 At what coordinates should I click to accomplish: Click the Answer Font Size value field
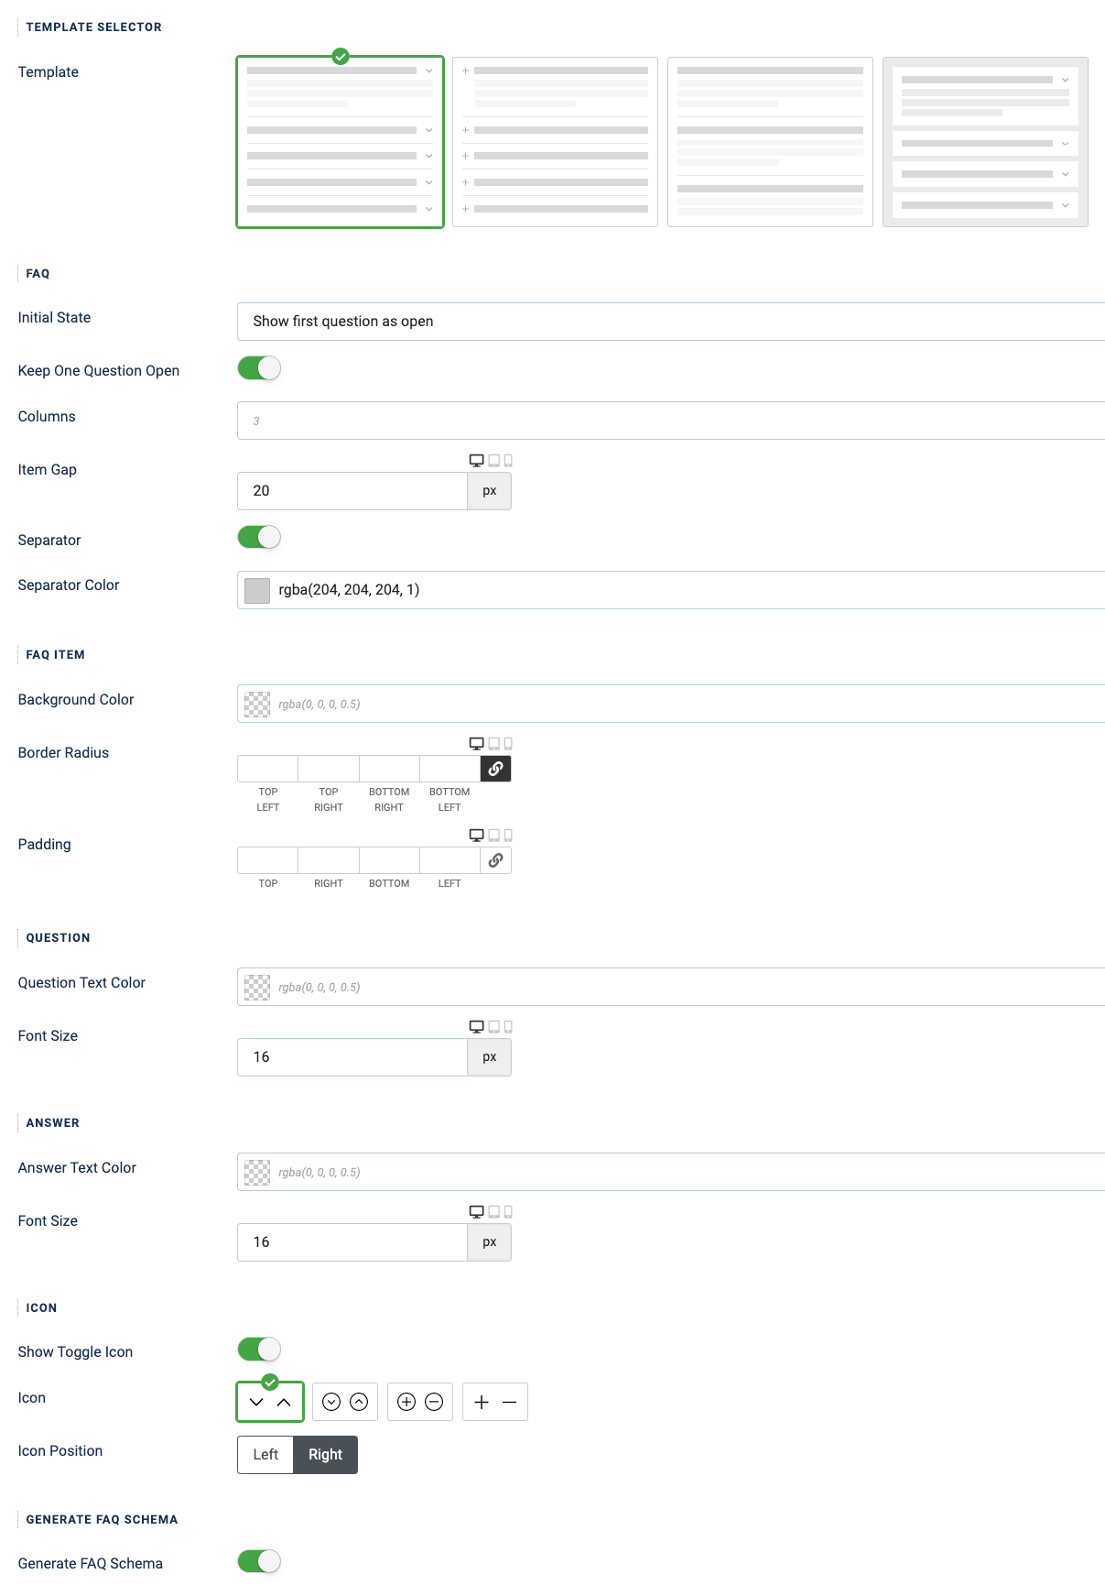352,1242
